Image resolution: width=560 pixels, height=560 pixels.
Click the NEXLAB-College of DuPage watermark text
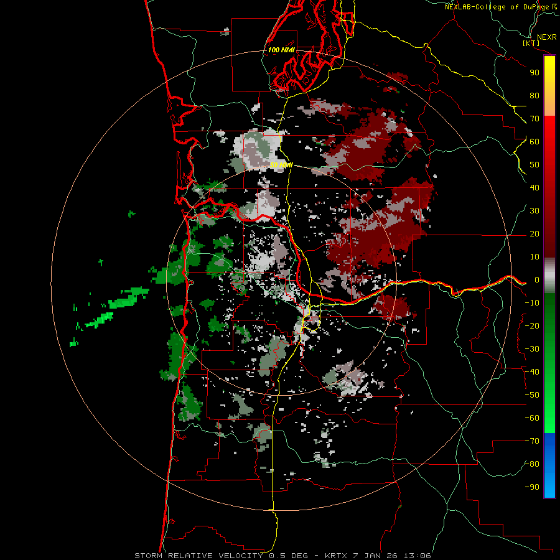497,7
